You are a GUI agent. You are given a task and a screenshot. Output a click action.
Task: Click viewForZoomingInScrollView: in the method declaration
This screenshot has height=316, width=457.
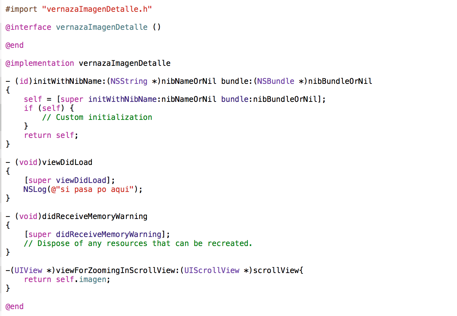[x=118, y=270]
